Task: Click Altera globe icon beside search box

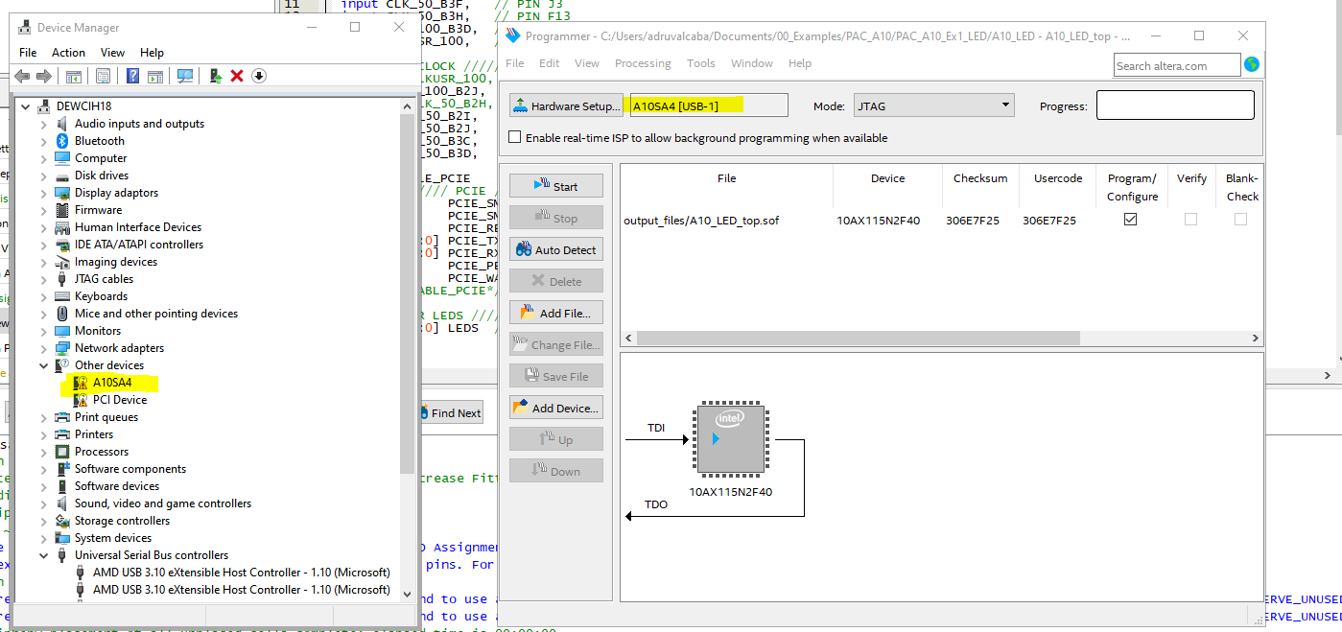Action: (x=1252, y=65)
